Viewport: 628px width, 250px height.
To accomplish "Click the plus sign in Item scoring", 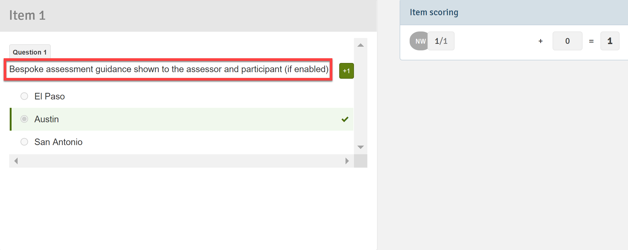I will coord(541,41).
